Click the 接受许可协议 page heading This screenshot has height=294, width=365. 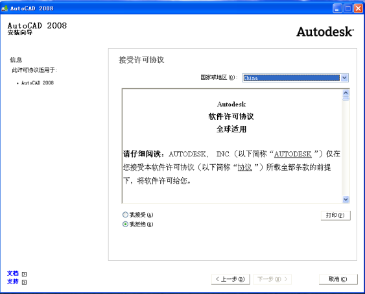tap(141, 60)
